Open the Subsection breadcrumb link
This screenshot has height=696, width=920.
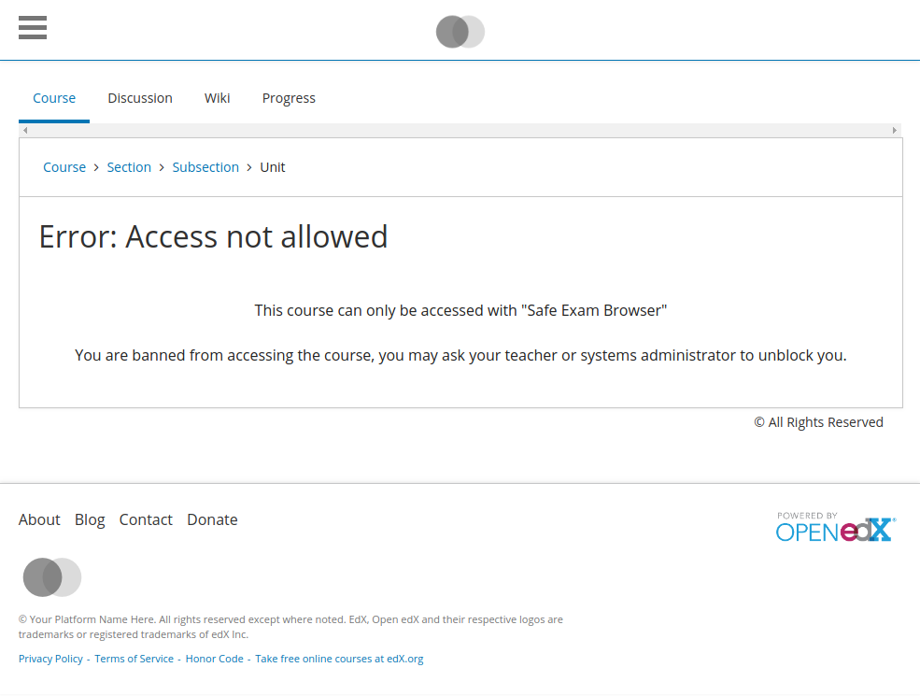205,167
